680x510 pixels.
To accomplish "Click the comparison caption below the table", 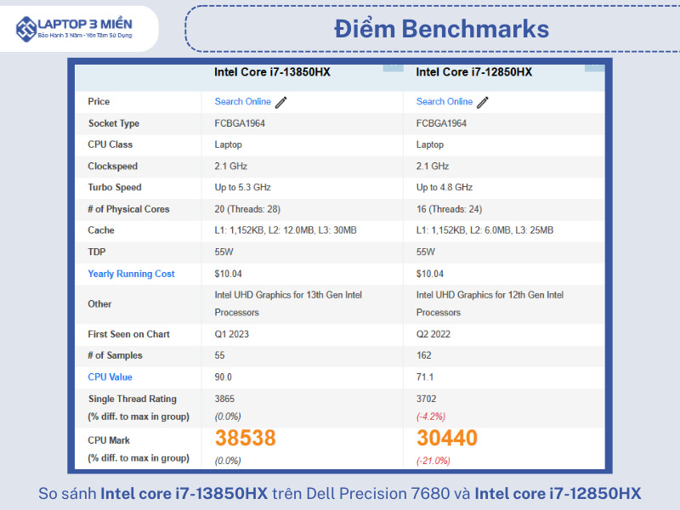I will tap(340, 493).
